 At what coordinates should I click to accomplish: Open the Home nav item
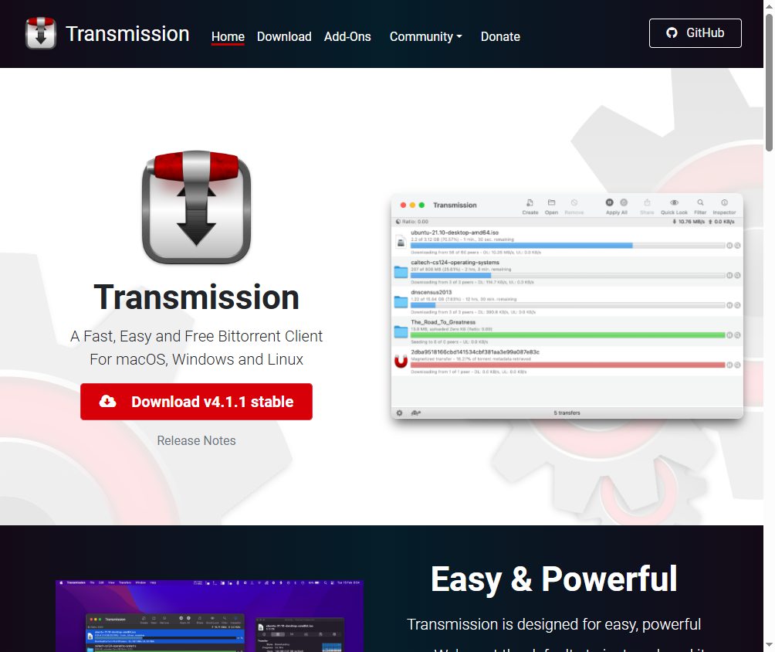(x=228, y=36)
